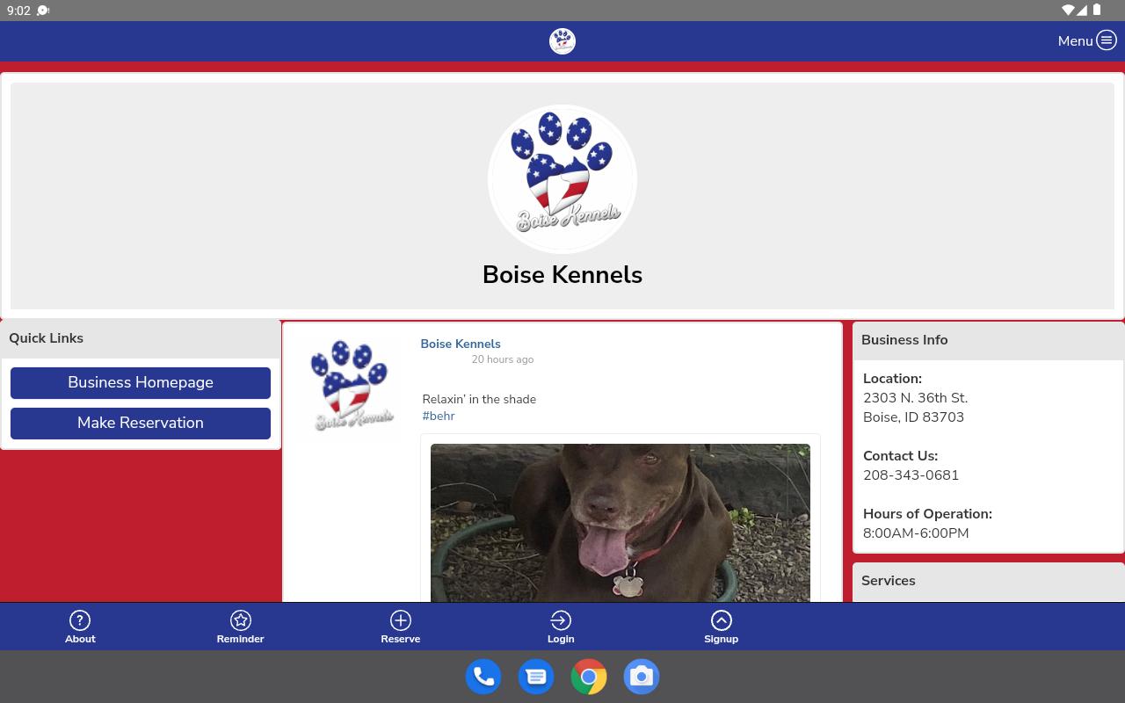Click the Make Reservation button
Screen dimensions: 1125x703
(141, 423)
